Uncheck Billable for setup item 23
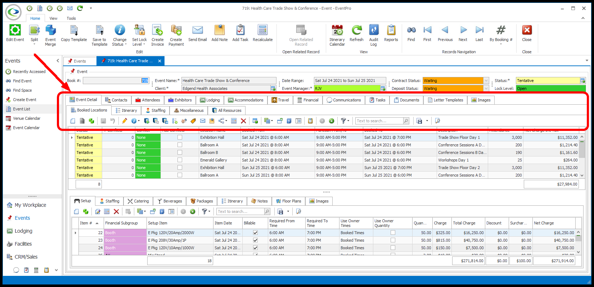 (255, 240)
